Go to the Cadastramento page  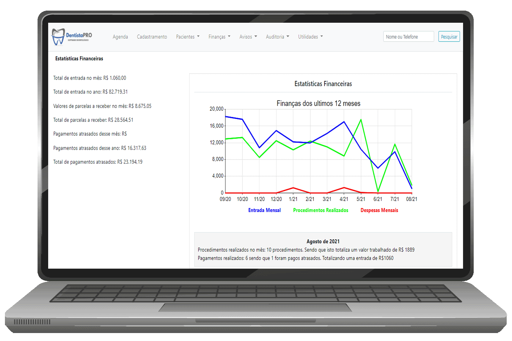[x=152, y=37]
